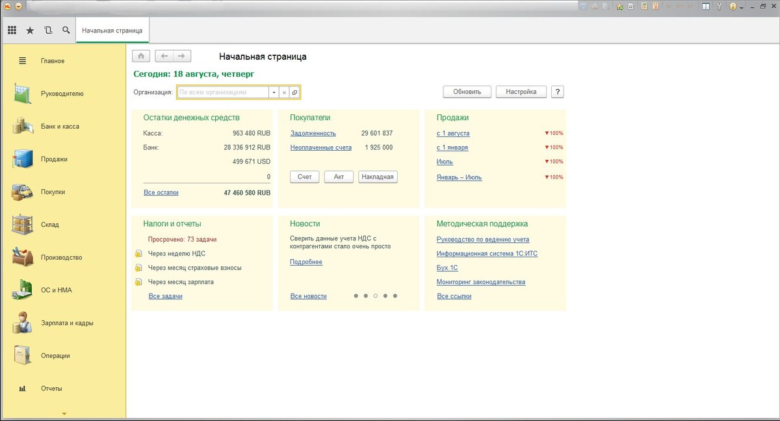This screenshot has height=421, width=780.
Task: Open the calculator icon in title bar
Action: 644,6
